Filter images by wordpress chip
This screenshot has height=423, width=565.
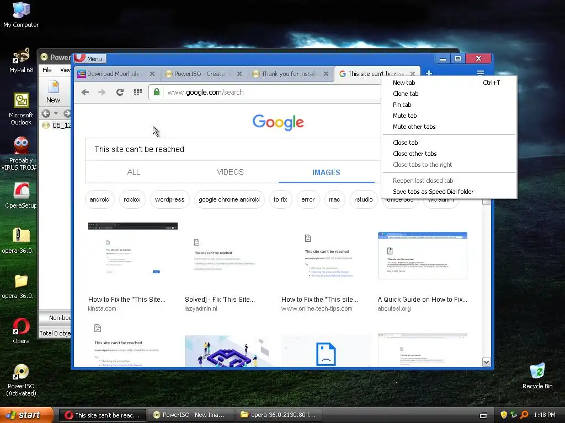169,199
